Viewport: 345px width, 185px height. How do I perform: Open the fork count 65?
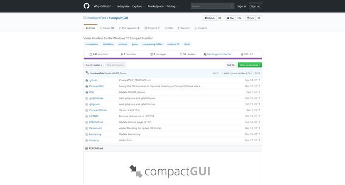click(x=259, y=18)
